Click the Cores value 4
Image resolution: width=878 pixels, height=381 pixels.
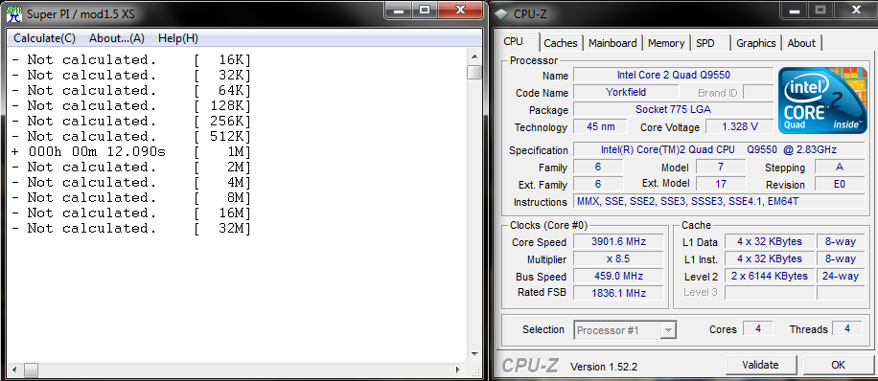(758, 329)
